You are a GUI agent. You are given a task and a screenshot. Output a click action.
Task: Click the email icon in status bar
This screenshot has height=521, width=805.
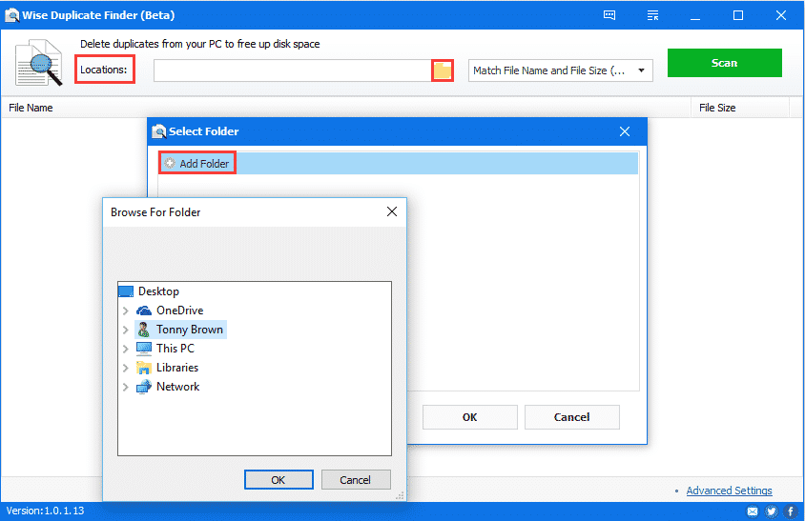(x=753, y=511)
